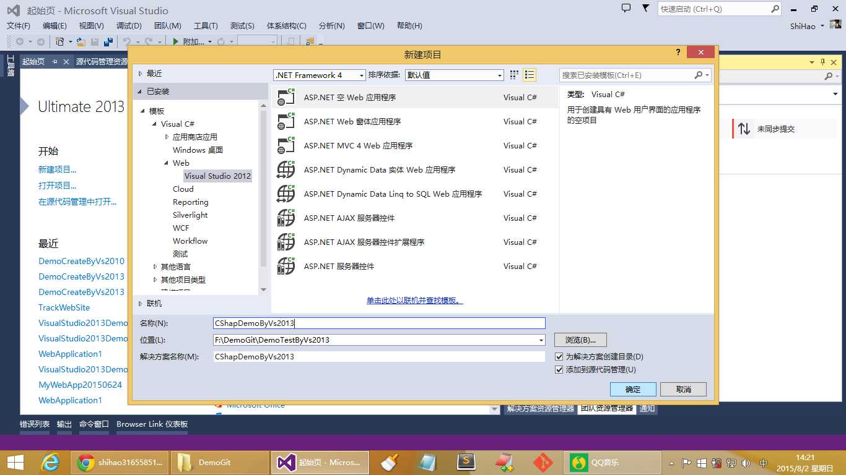Click the navigate backward arrow in toolbar
Image resolution: width=846 pixels, height=475 pixels.
[20, 41]
